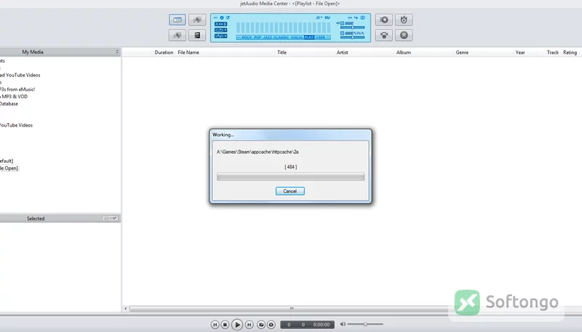Screen dimensions: 582x332
Task: Skip to previous track
Action: pos(215,325)
